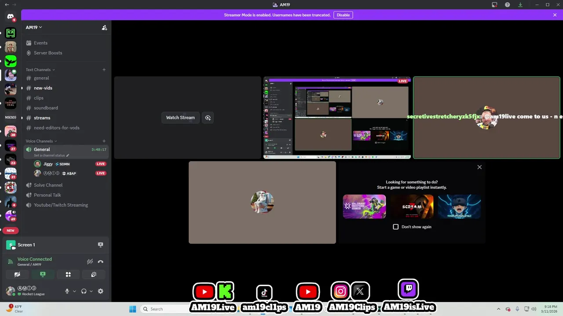This screenshot has width=563, height=316.
Task: Close the 'Looking for something to do?' panel
Action: (x=479, y=167)
